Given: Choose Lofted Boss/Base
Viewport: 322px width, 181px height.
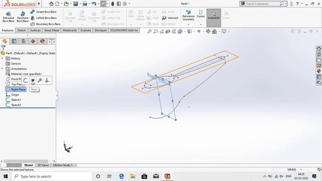Looking at the screenshot, I should (x=43, y=18).
